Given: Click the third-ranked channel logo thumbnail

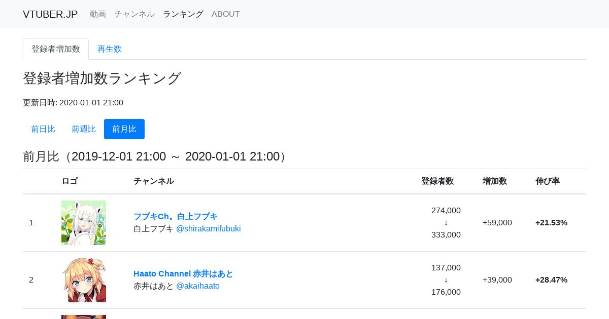Looking at the screenshot, I should pos(84,317).
